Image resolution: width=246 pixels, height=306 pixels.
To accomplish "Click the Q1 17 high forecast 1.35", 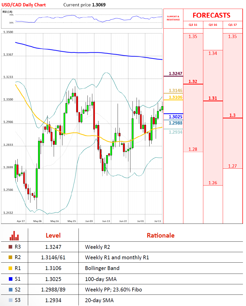I will pyautogui.click(x=232, y=36).
